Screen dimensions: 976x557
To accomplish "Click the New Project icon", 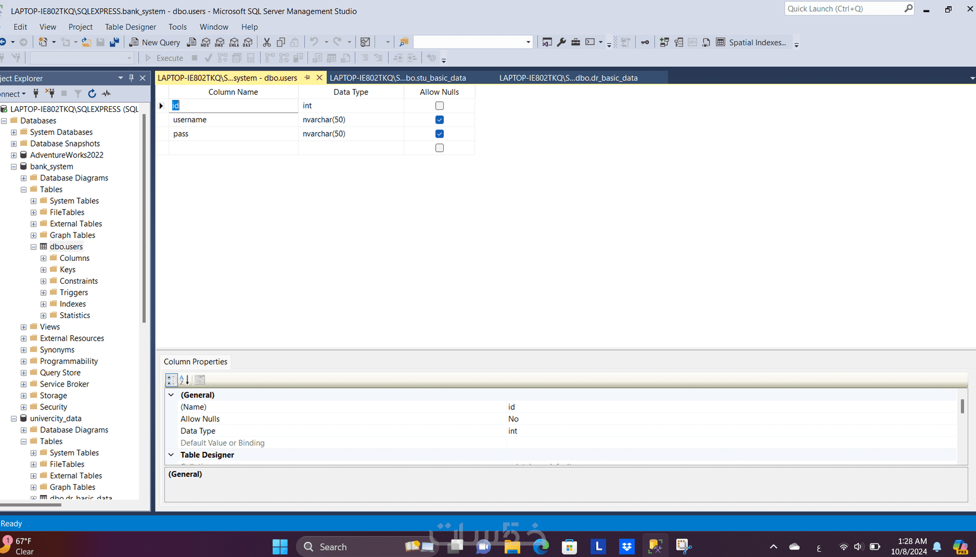I will 43,42.
